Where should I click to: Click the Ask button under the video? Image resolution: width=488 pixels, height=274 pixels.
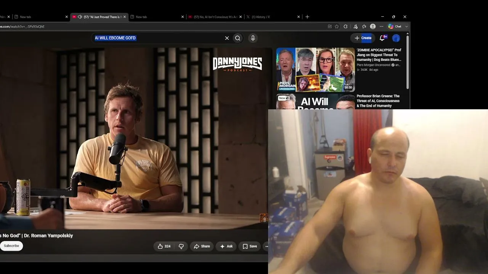point(226,246)
